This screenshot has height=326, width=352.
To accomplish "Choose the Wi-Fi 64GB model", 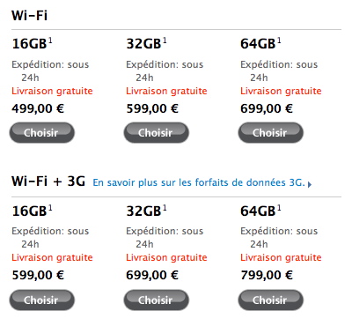I will click(271, 133).
